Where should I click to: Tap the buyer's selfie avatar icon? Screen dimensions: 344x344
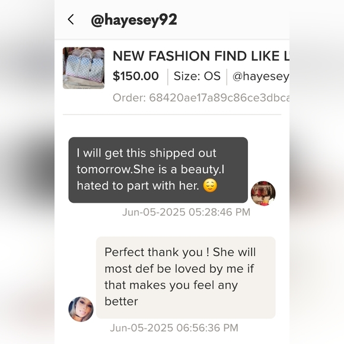point(81,309)
